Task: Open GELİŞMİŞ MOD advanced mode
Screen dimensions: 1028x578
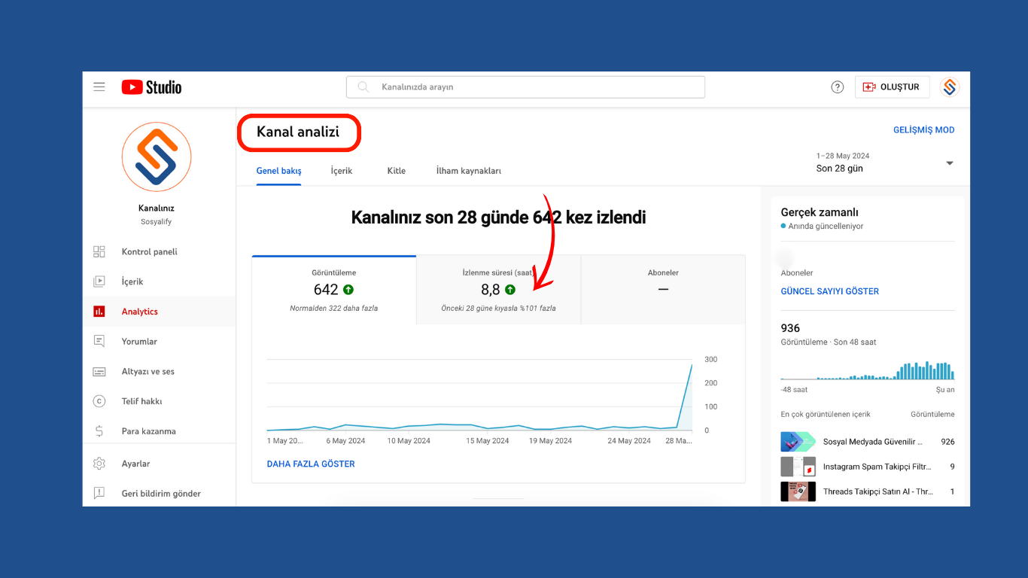Action: tap(924, 130)
